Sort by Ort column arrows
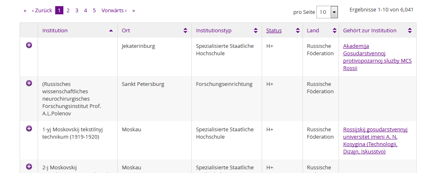 coord(185,31)
